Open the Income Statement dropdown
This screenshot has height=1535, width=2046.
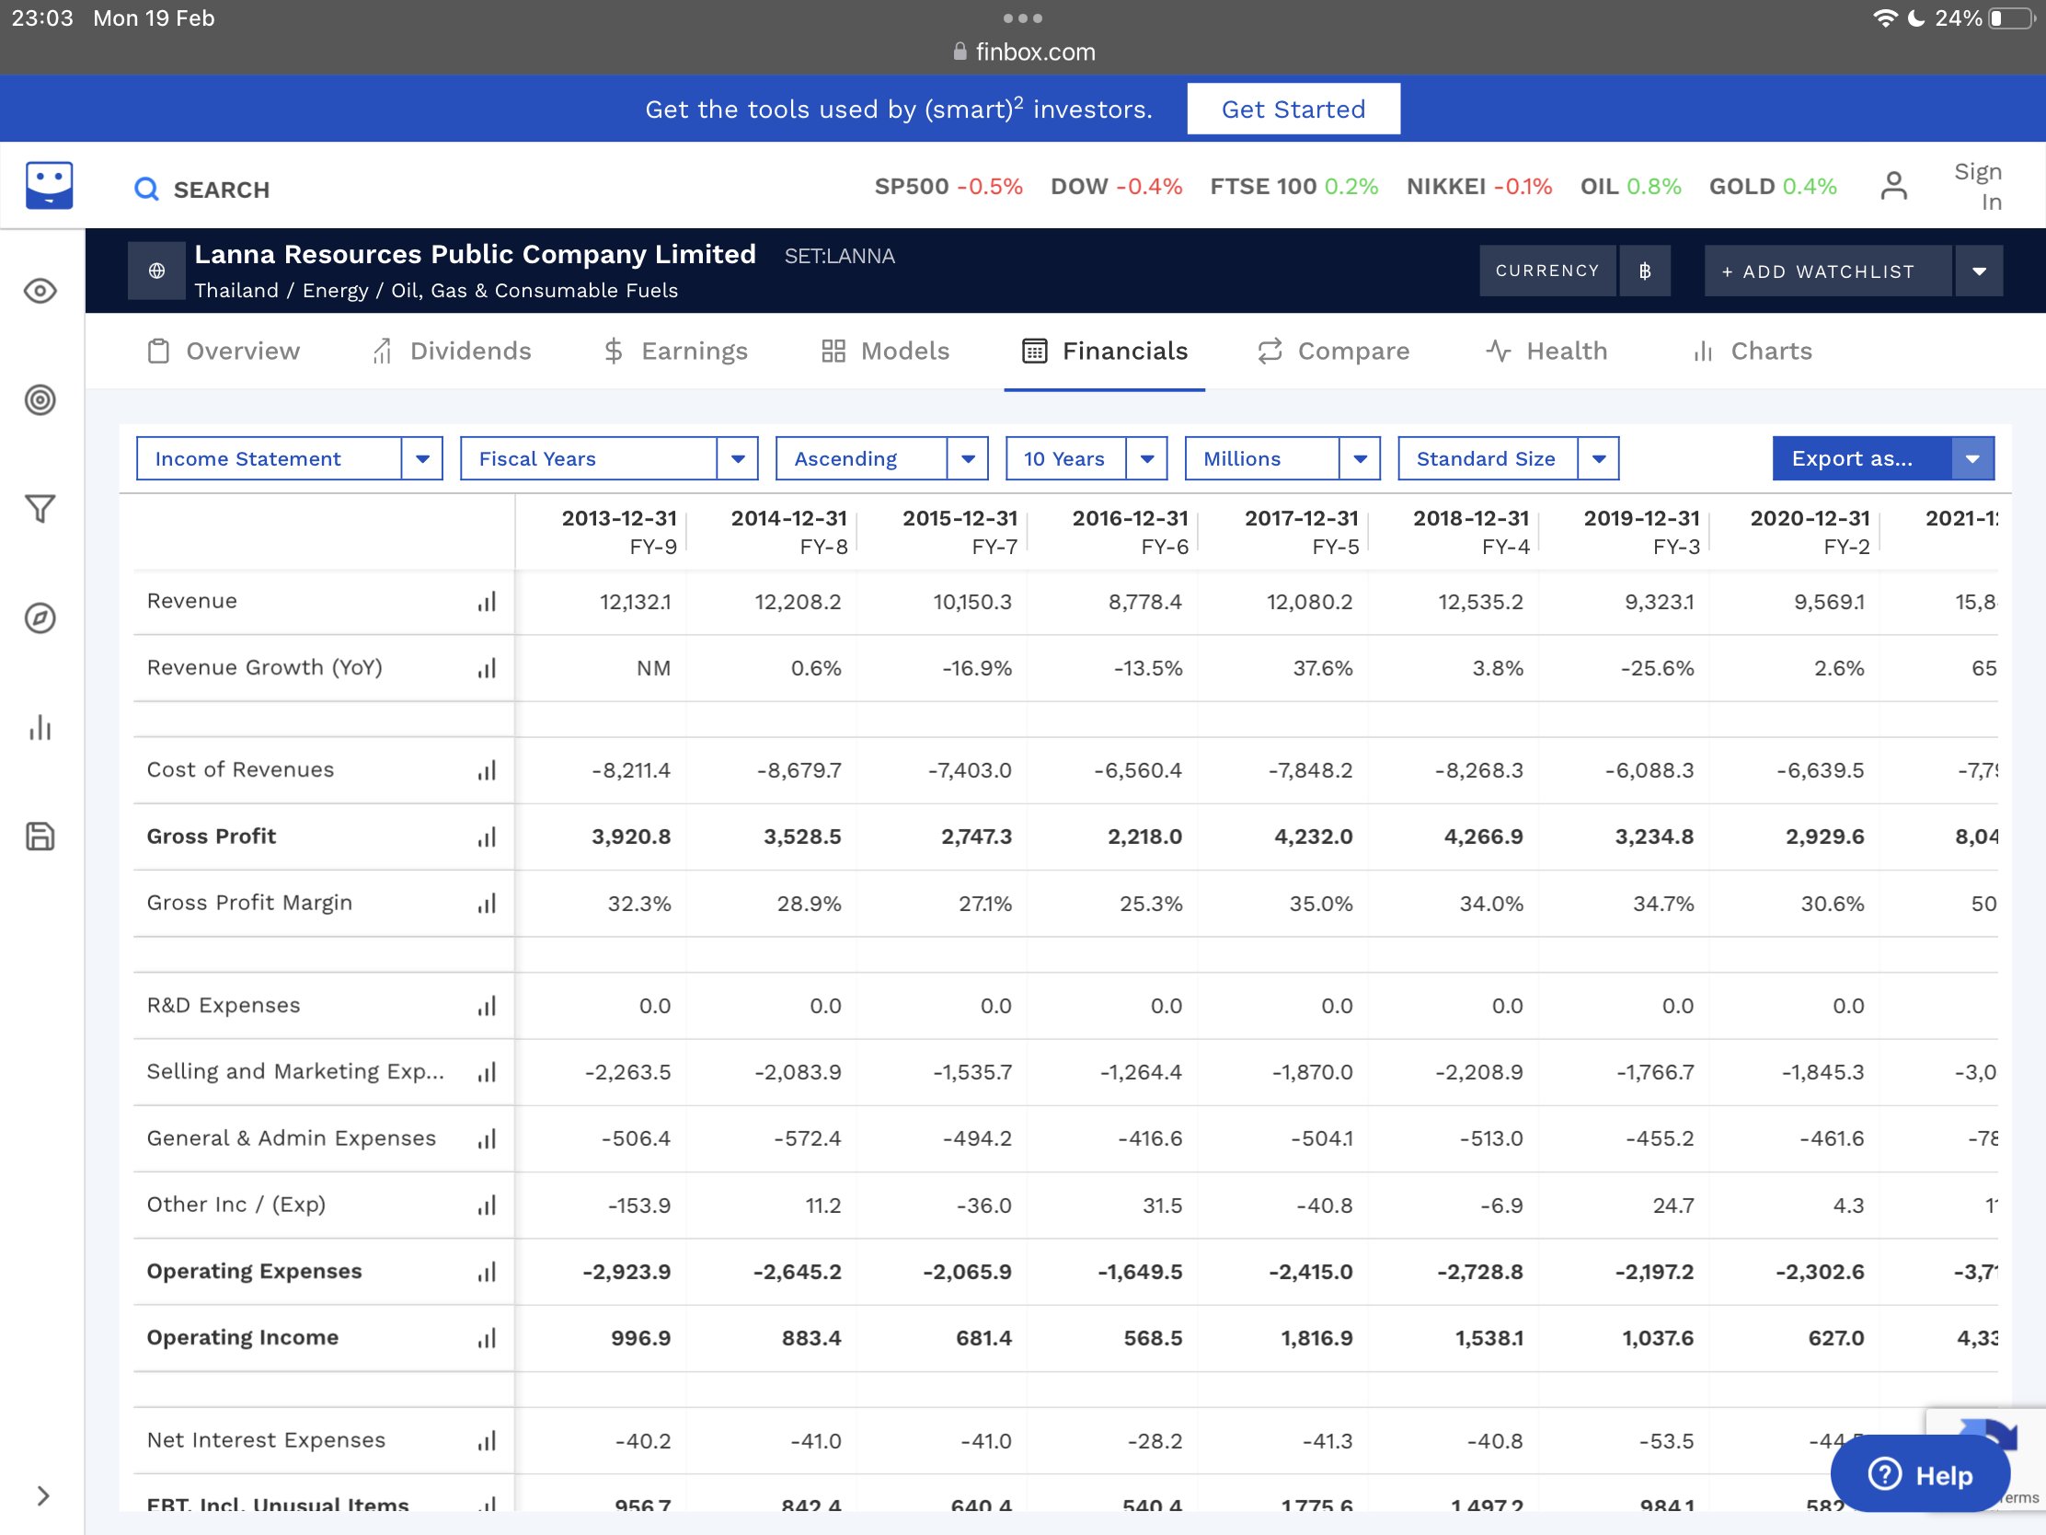pos(290,459)
